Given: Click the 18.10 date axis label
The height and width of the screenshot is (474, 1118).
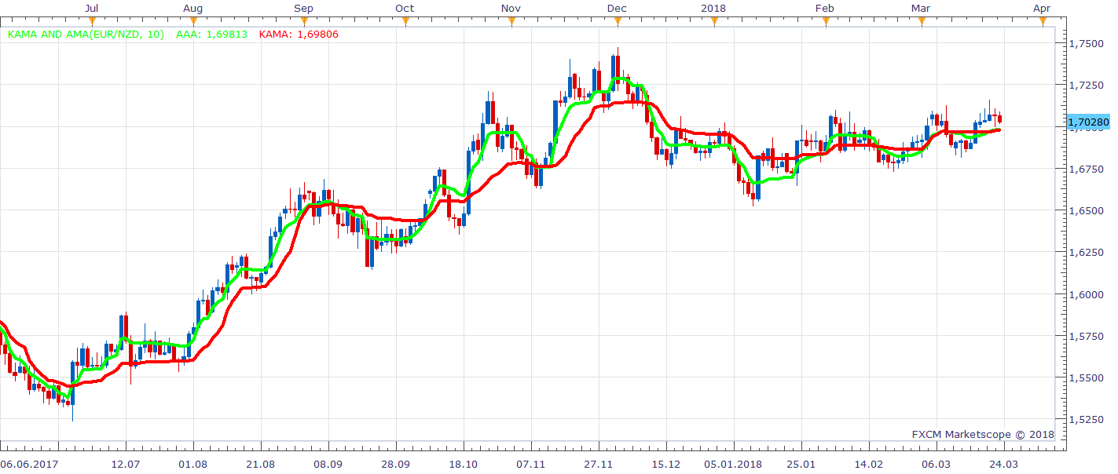Looking at the screenshot, I should pyautogui.click(x=464, y=464).
